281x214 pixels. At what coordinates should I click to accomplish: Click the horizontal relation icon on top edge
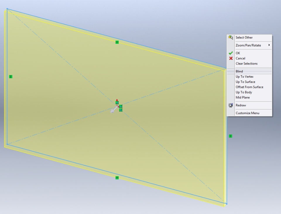[117, 42]
